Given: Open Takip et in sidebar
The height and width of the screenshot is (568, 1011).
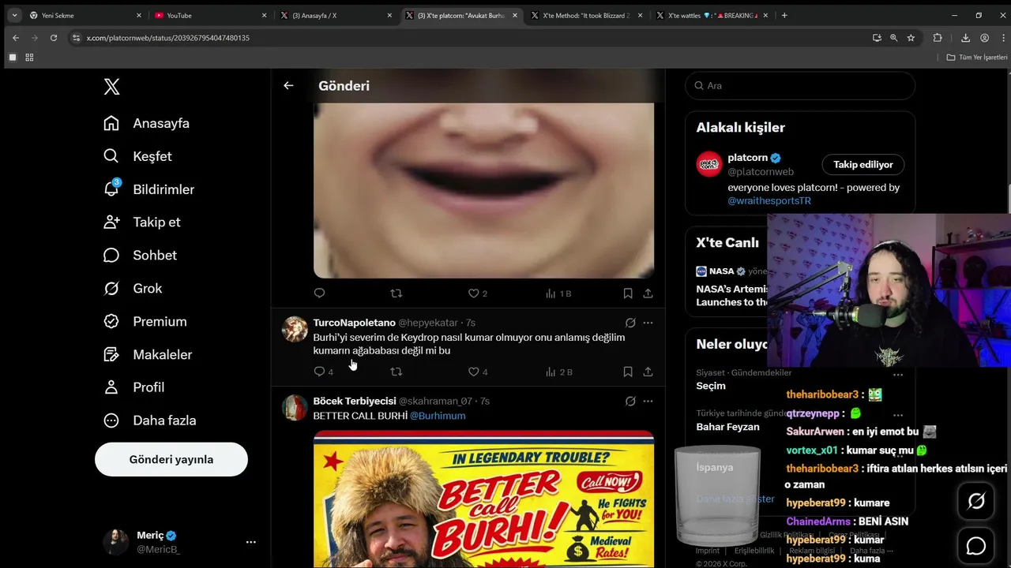Looking at the screenshot, I should pyautogui.click(x=142, y=222).
